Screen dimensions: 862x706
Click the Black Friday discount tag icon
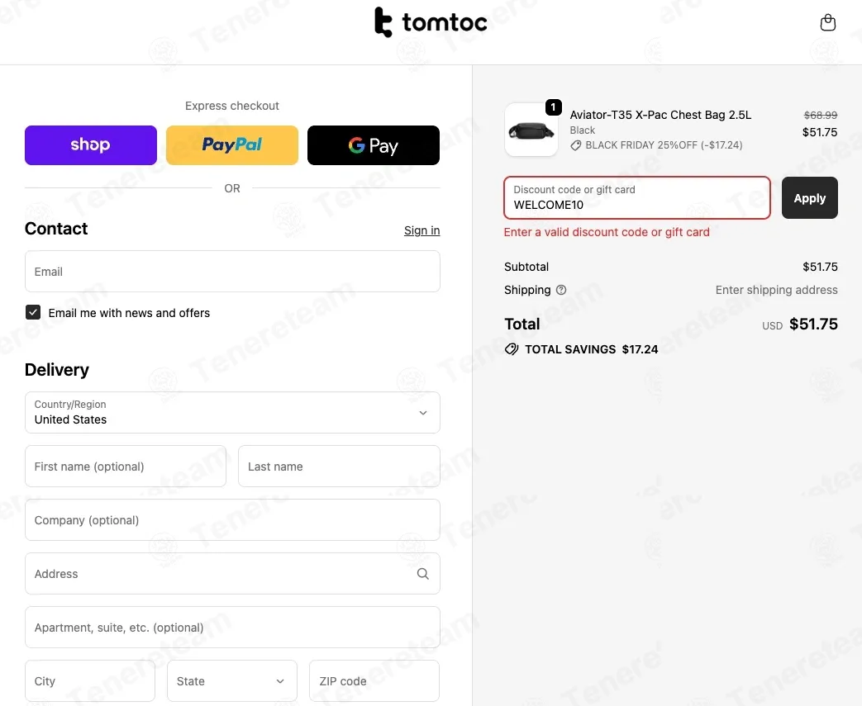tap(576, 145)
